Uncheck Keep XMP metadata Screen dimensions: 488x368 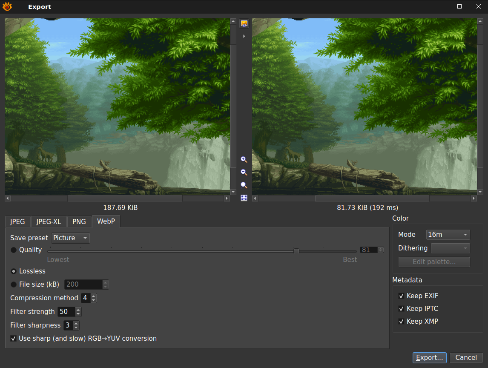pyautogui.click(x=402, y=322)
